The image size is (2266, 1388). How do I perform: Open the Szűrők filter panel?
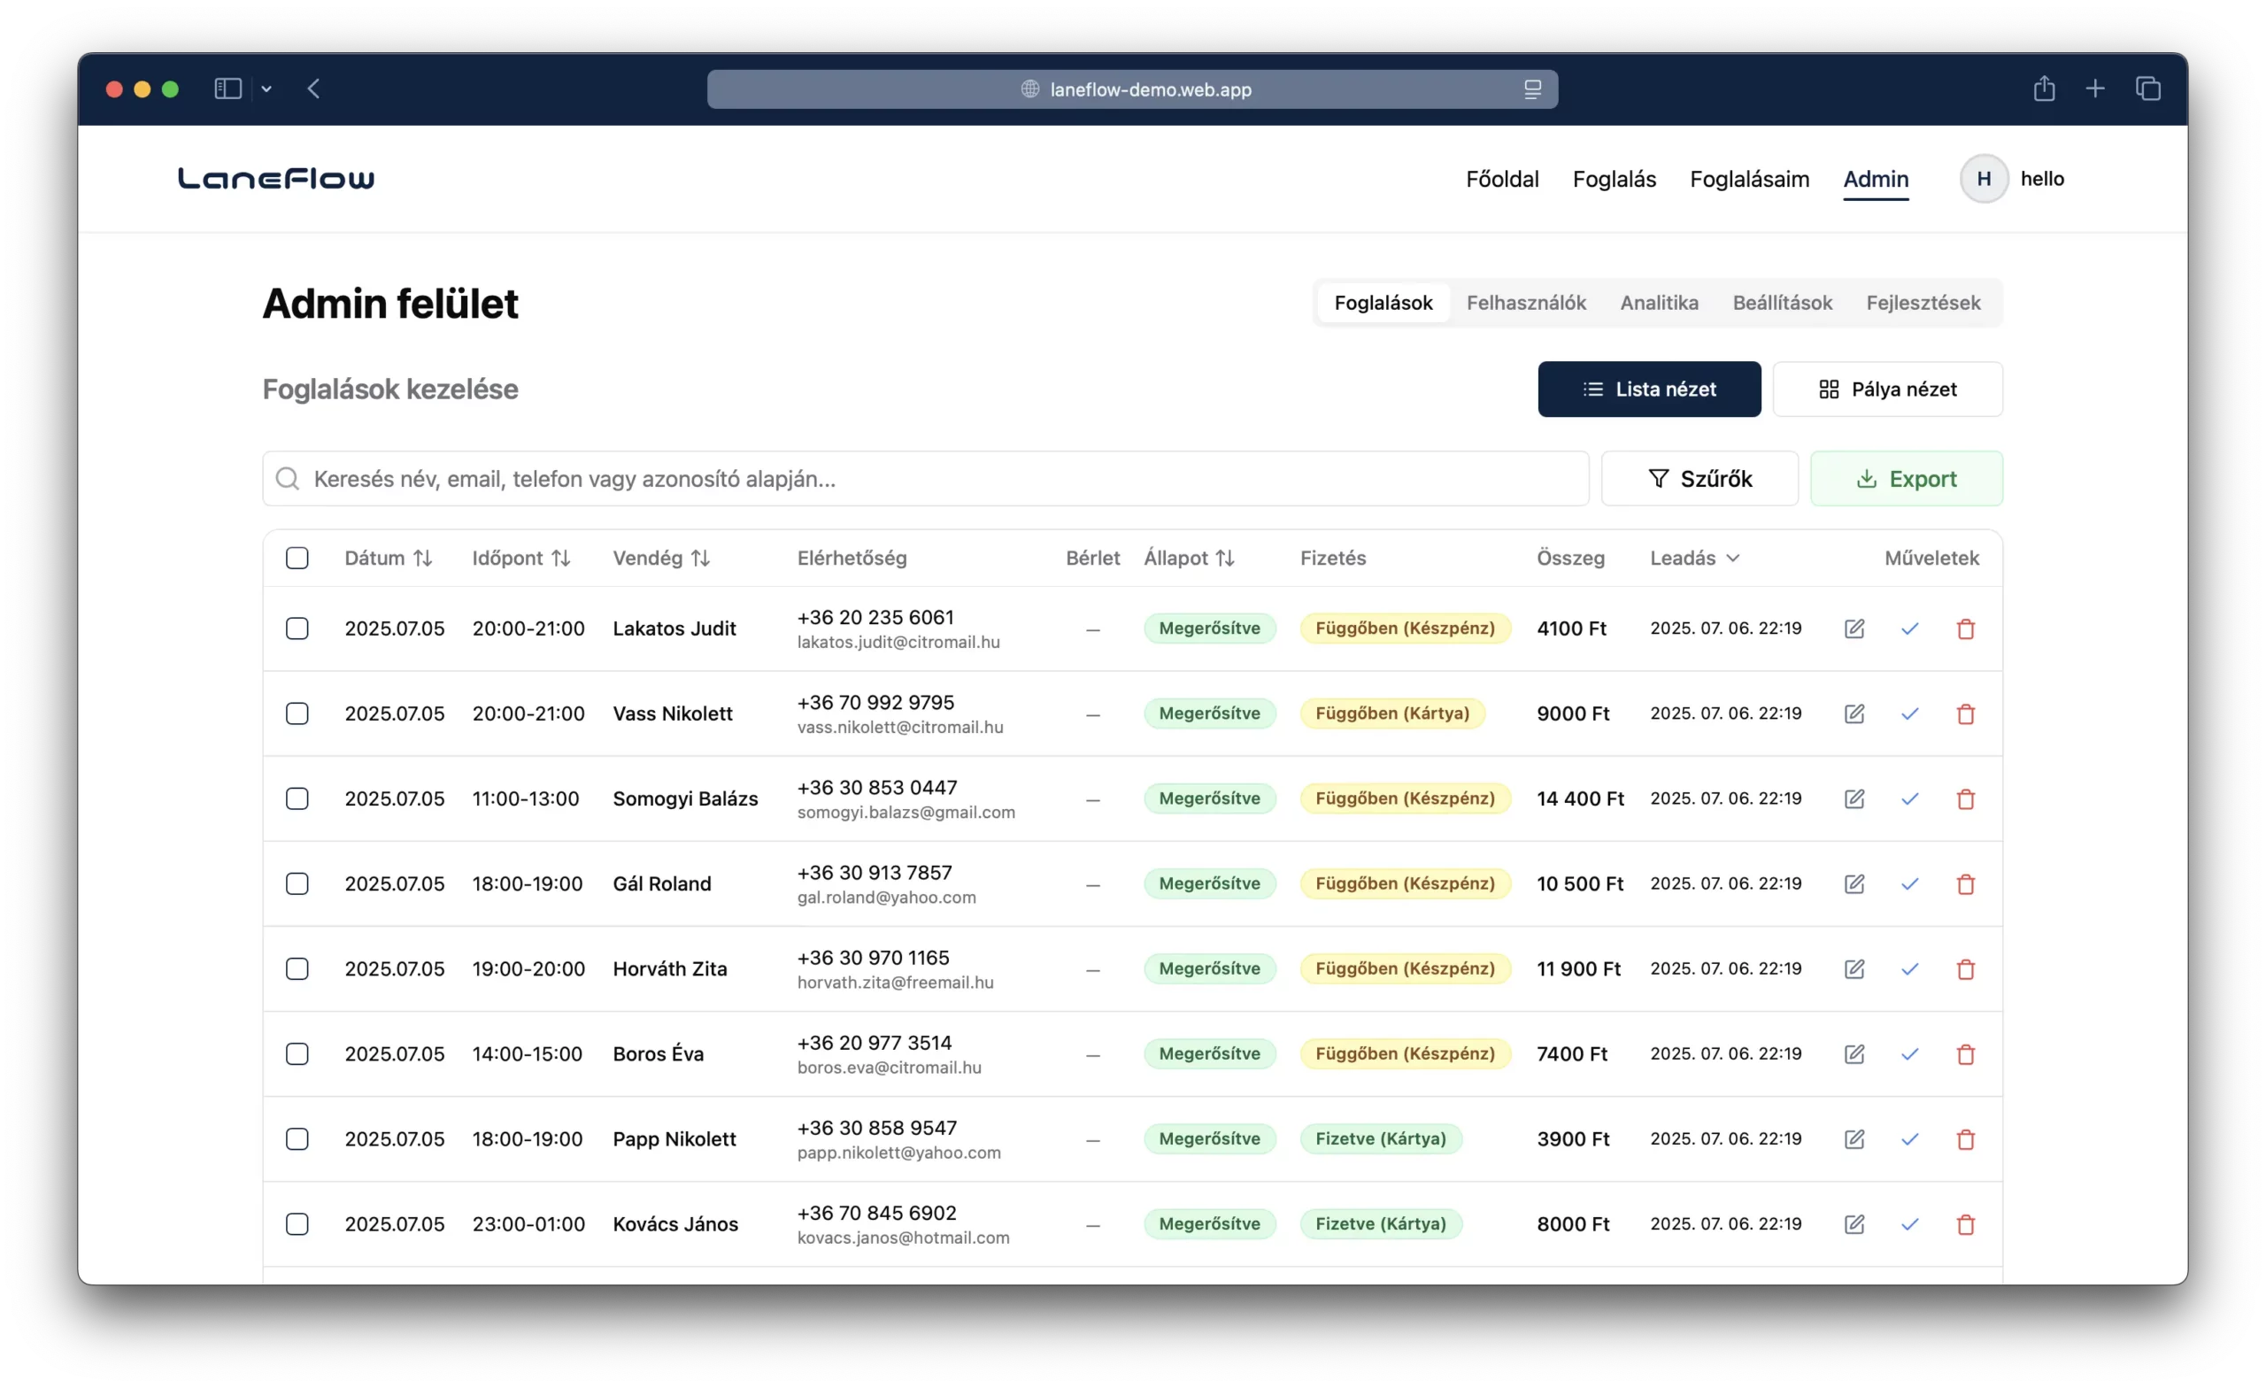(1699, 479)
